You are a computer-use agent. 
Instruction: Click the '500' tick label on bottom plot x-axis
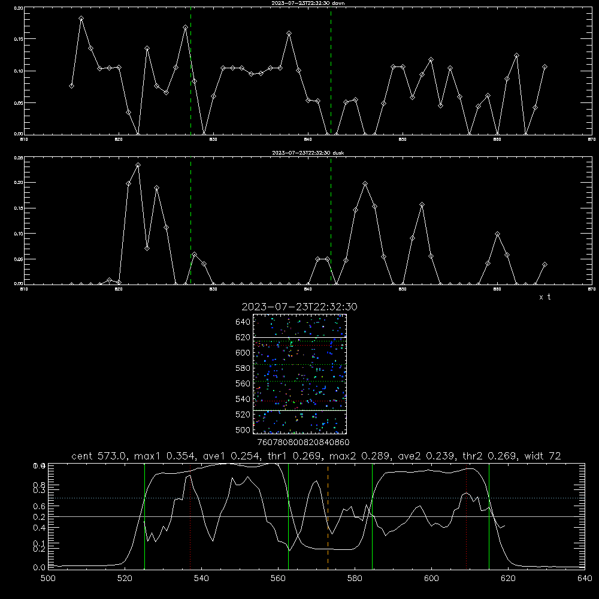pos(48,579)
